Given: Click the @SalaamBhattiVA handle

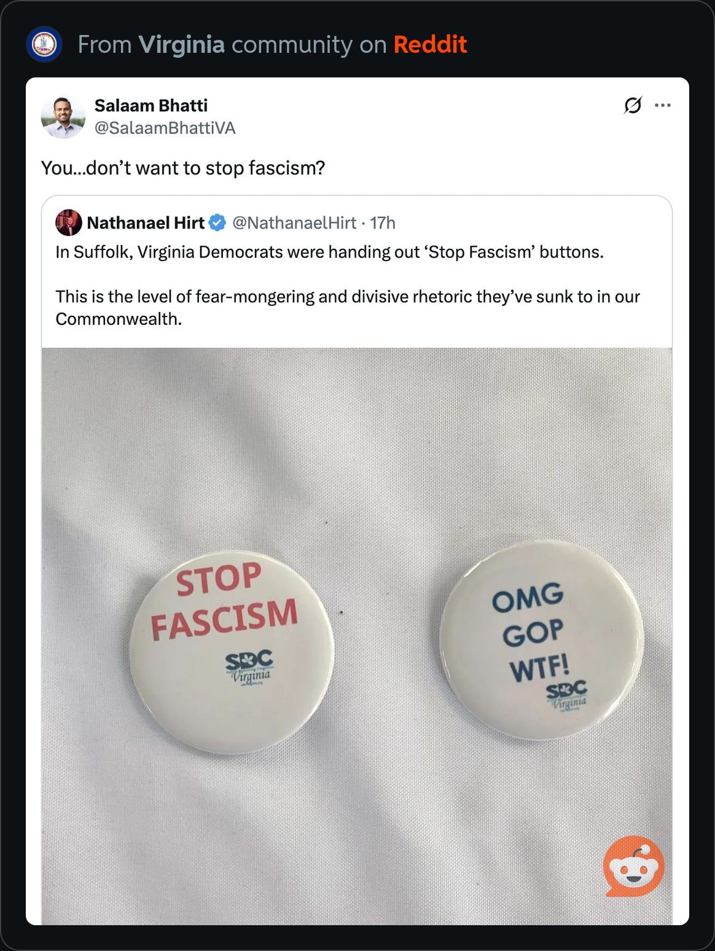Looking at the screenshot, I should pos(165,128).
